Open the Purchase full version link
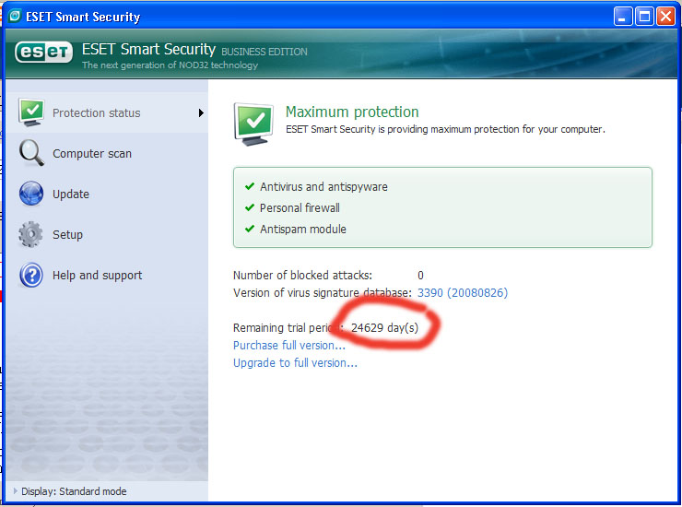This screenshot has height=507, width=682. (289, 345)
